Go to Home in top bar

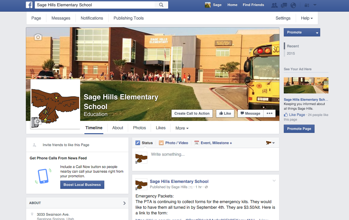tap(232, 5)
